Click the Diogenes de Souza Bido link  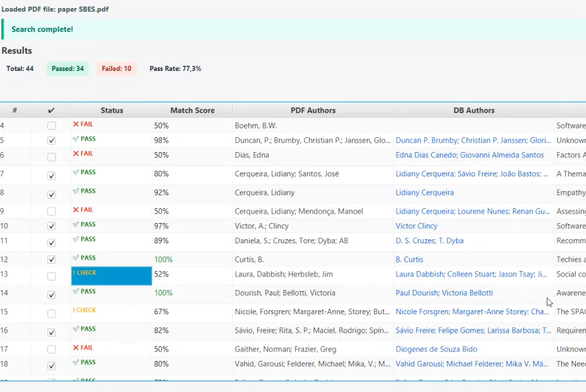pos(436,349)
